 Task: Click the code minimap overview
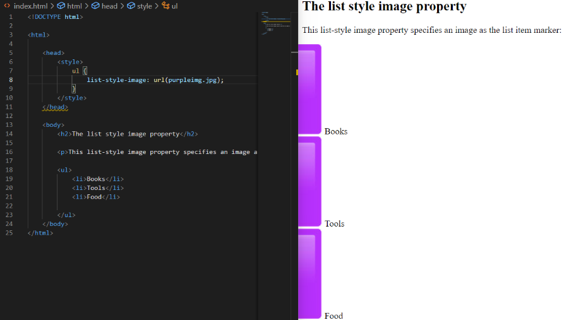pyautogui.click(x=276, y=23)
